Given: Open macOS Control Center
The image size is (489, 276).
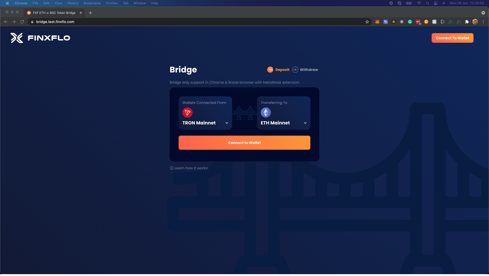Looking at the screenshot, I should point(436,3).
